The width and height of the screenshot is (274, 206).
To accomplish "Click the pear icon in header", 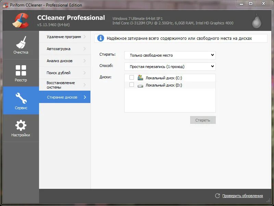I will (x=257, y=21).
